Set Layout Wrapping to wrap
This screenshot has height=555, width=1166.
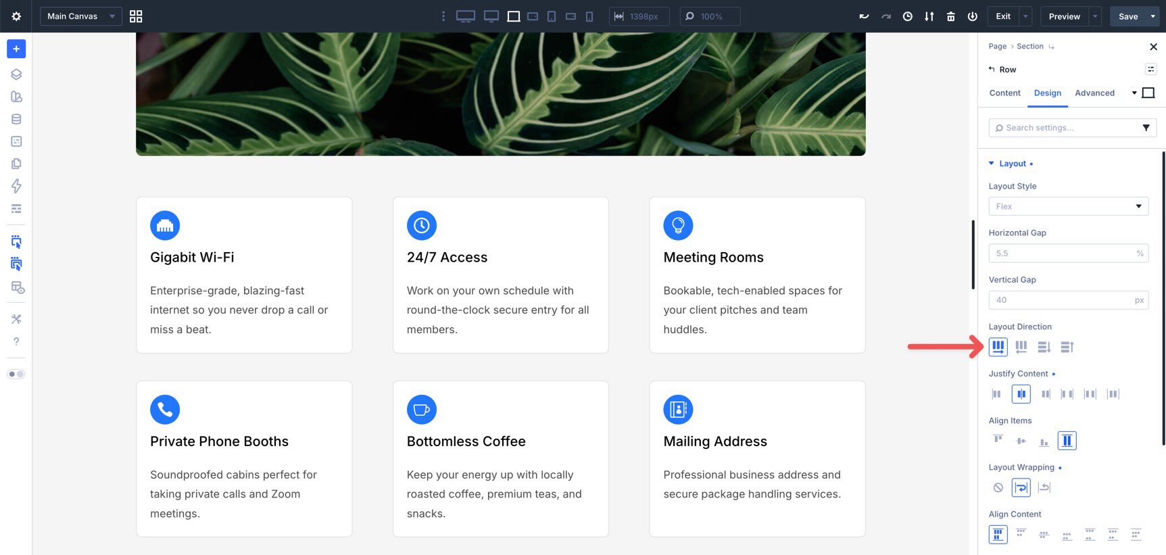1021,487
